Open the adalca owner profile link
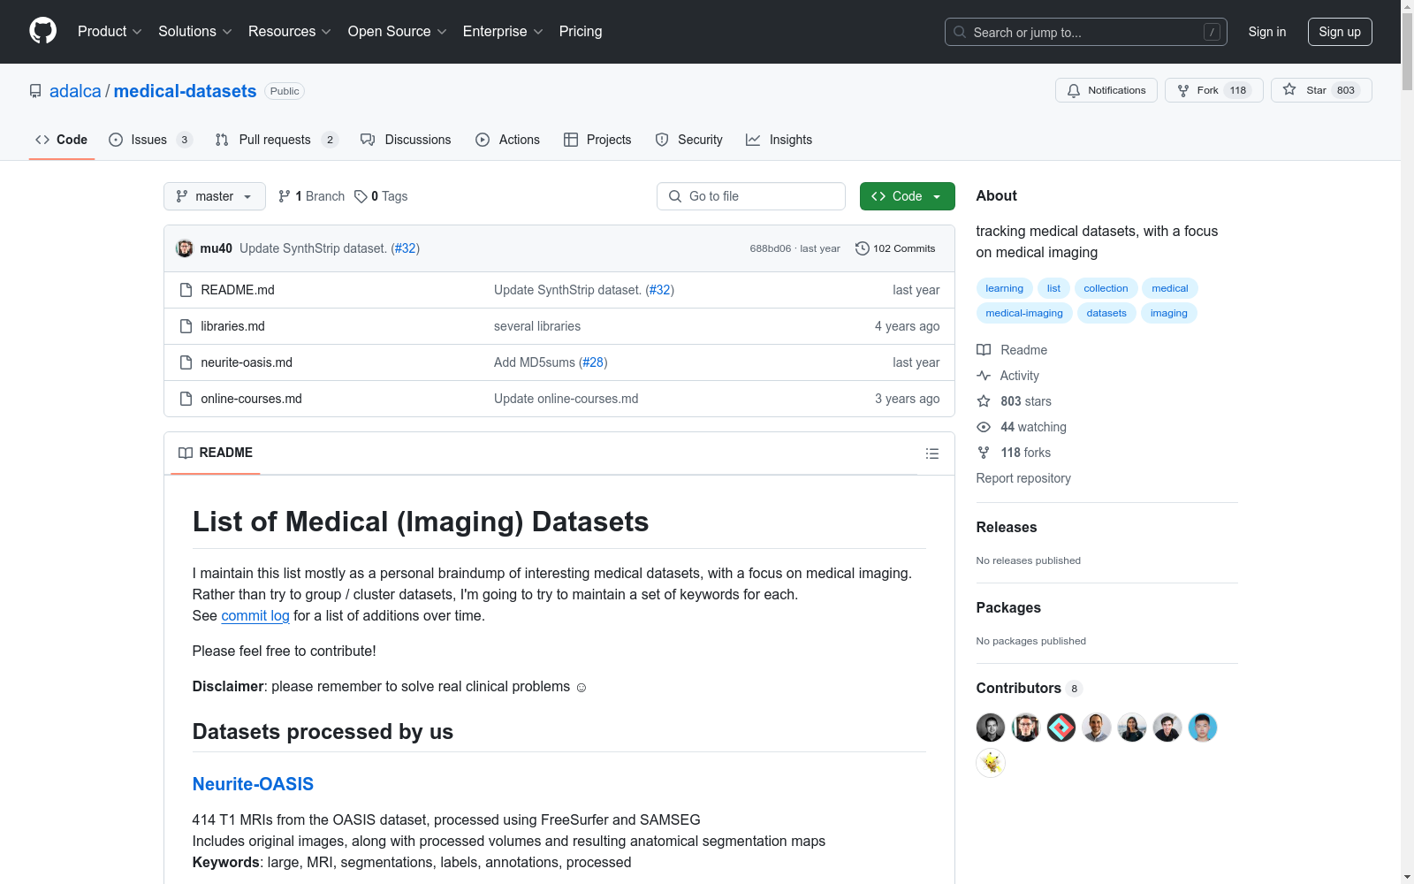The image size is (1414, 884). coord(75,91)
